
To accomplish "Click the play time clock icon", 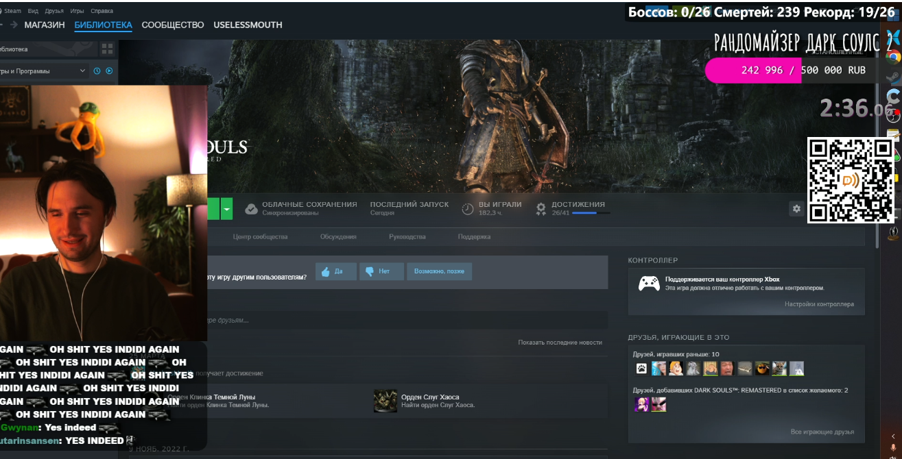I will (x=468, y=209).
